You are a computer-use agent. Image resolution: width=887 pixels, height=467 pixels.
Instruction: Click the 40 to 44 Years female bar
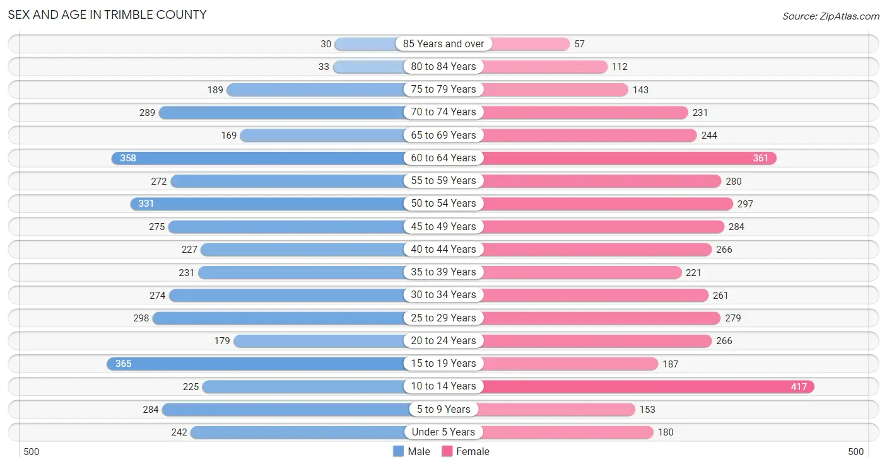(x=596, y=249)
